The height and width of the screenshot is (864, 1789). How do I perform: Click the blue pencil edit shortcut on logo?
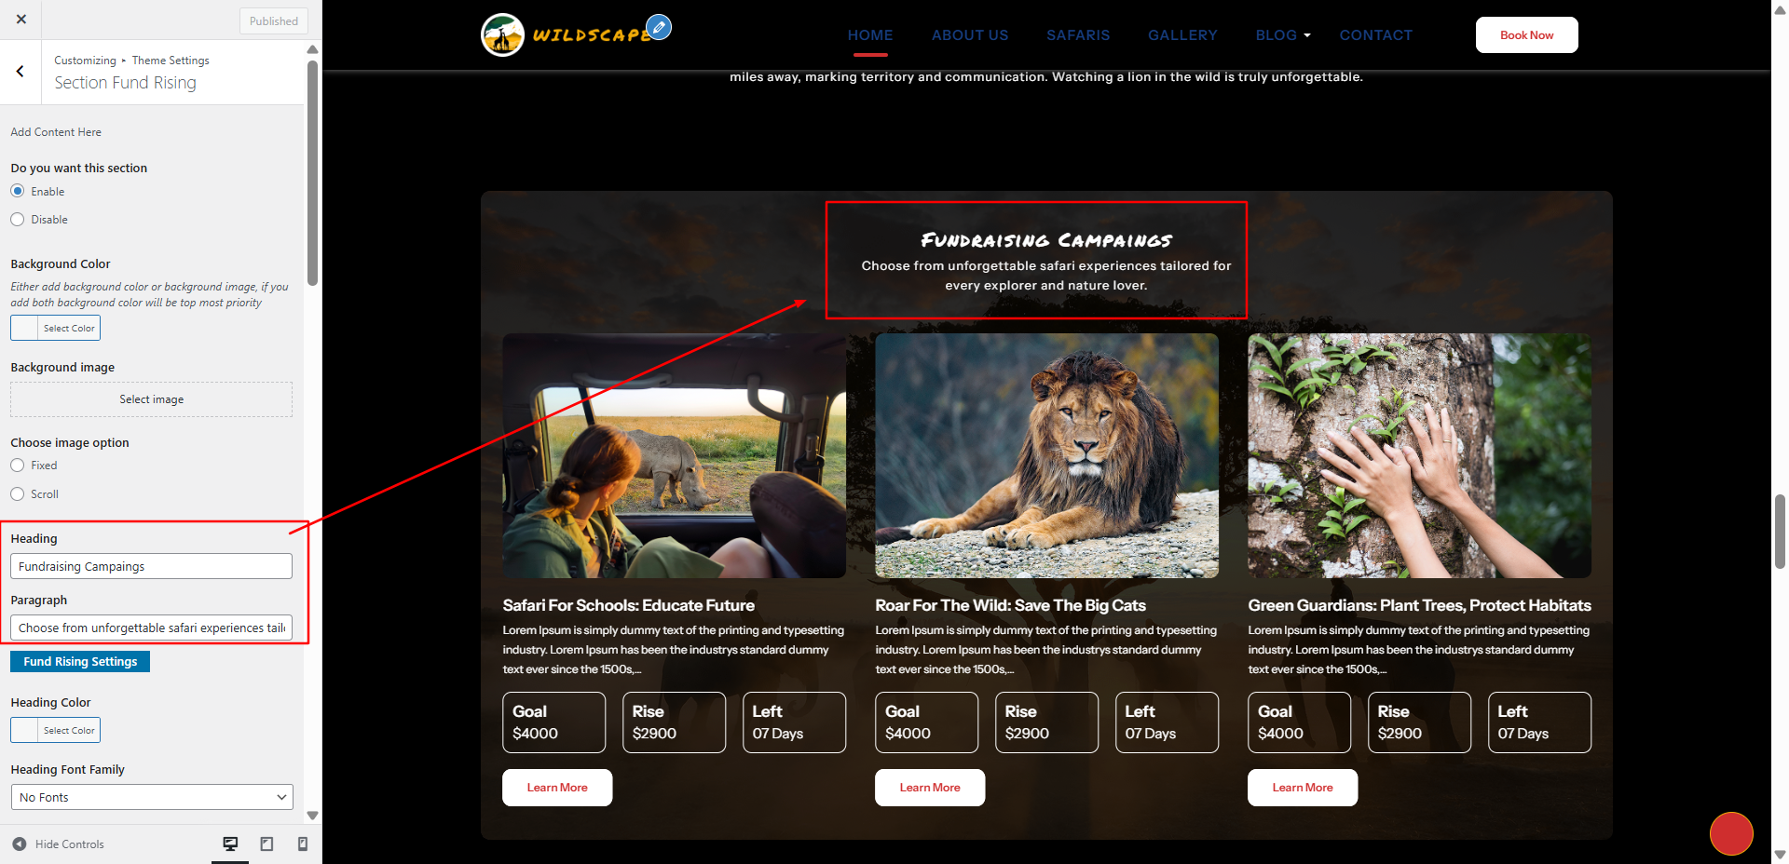pyautogui.click(x=659, y=27)
